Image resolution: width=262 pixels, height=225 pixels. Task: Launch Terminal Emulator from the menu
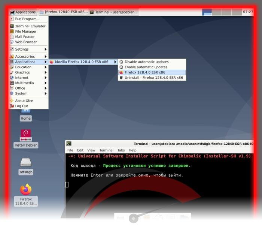pos(28,26)
